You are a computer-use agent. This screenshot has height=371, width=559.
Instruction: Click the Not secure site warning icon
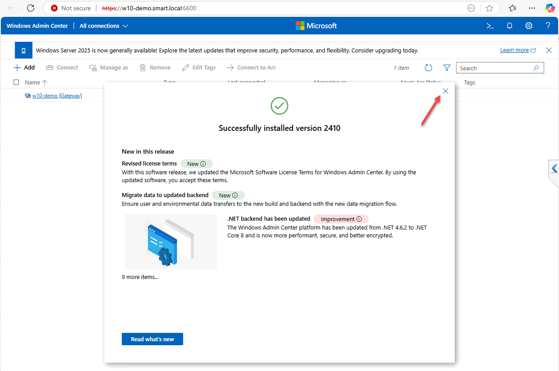54,8
